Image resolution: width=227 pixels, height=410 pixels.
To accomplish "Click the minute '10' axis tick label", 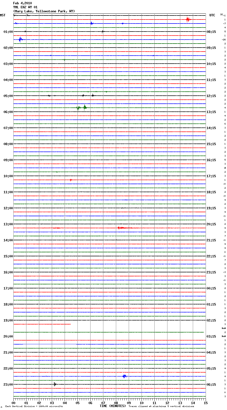I will [x=142, y=403].
